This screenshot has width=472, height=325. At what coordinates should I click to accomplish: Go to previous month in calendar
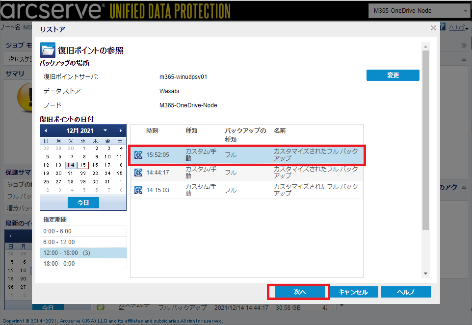click(46, 130)
